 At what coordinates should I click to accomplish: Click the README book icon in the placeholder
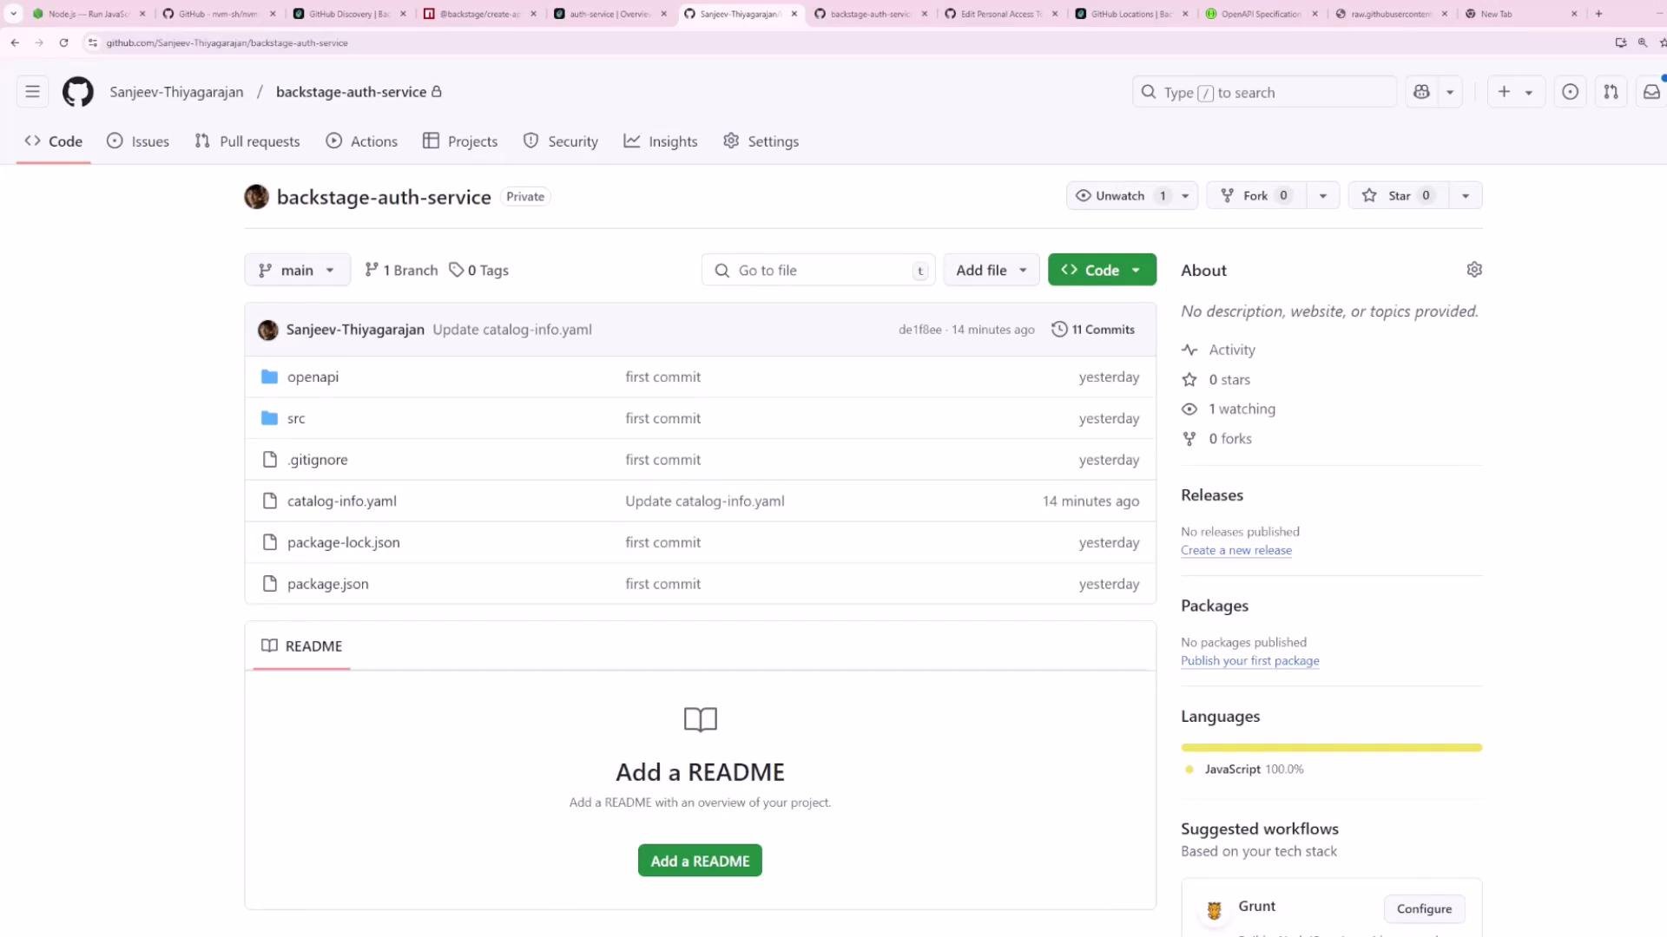pyautogui.click(x=701, y=719)
